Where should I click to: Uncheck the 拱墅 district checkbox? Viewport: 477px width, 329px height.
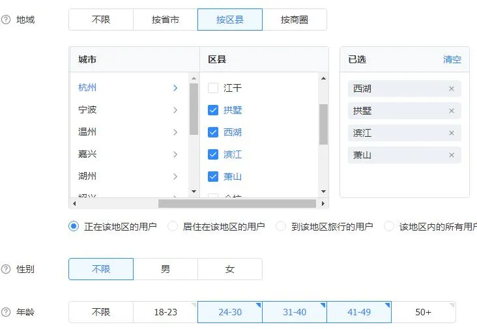pos(213,110)
